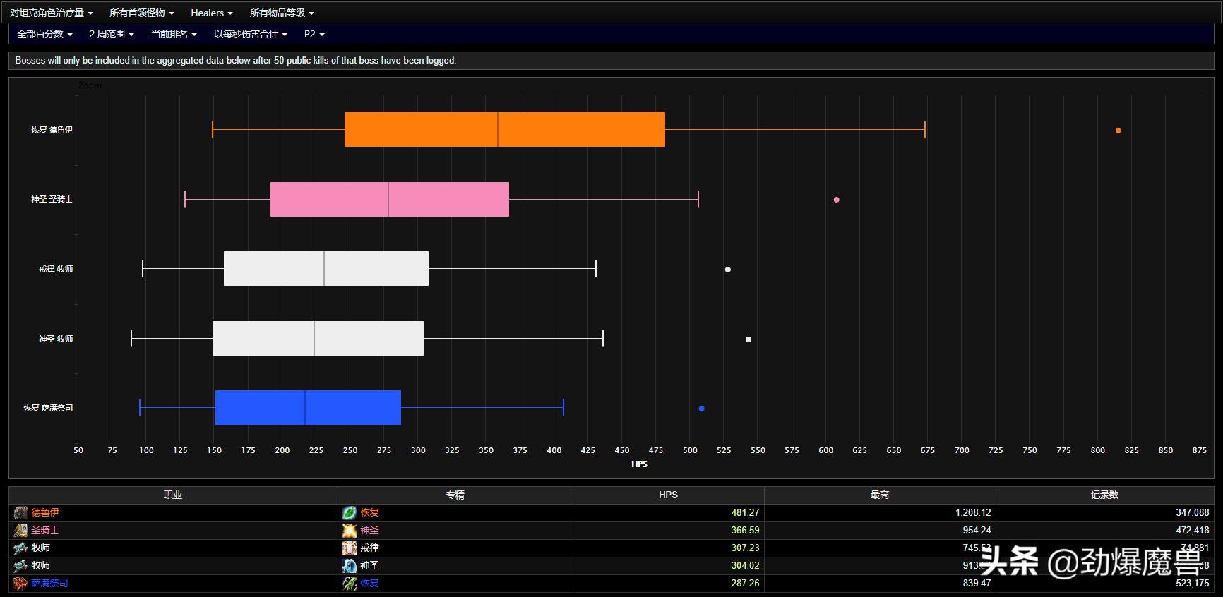
Task: Click the Holy Priest spec icon in table
Action: point(350,566)
